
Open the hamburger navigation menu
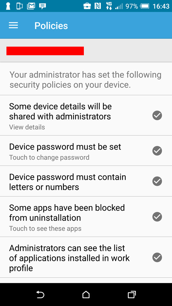pyautogui.click(x=14, y=25)
